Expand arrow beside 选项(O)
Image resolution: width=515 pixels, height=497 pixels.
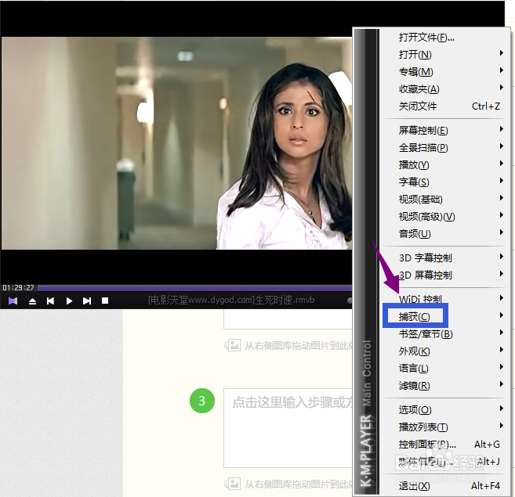click(x=501, y=408)
